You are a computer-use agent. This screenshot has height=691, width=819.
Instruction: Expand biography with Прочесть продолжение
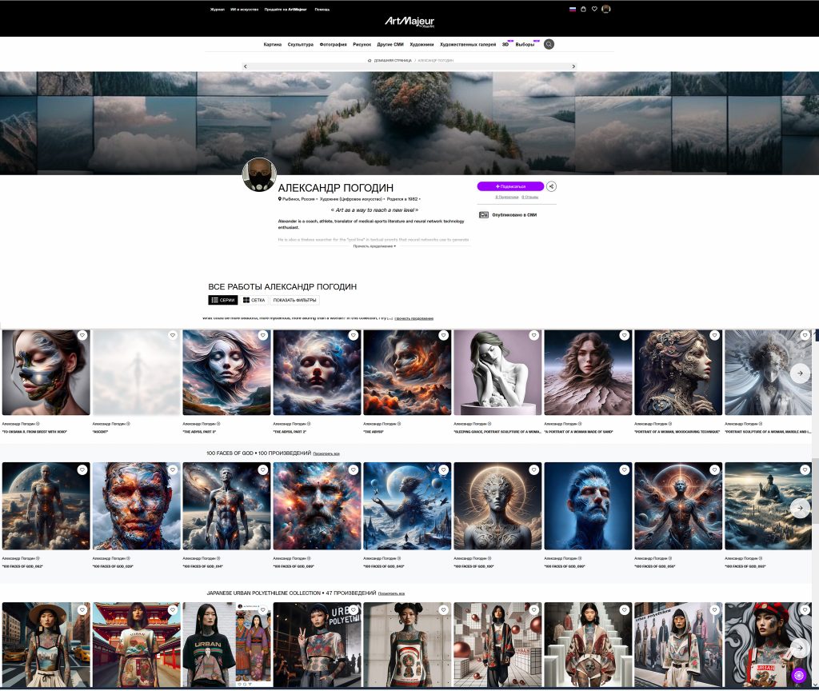374,246
